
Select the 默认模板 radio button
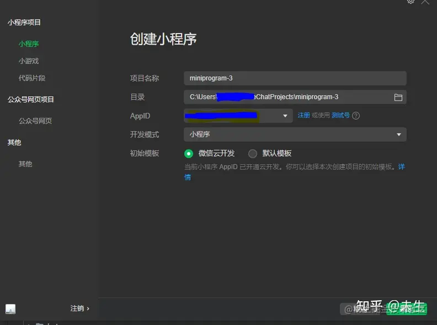pyautogui.click(x=253, y=154)
